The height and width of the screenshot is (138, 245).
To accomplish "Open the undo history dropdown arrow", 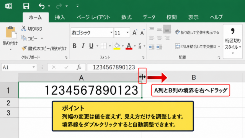I will pos(49,6).
